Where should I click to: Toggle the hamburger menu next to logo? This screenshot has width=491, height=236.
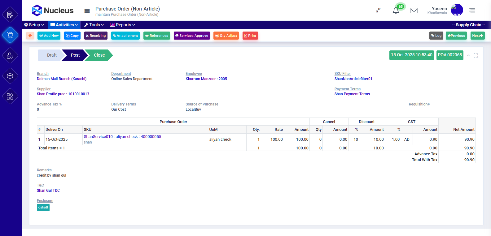(x=87, y=11)
